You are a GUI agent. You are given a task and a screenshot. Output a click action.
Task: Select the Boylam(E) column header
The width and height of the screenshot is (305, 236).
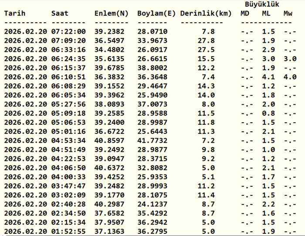156,13
